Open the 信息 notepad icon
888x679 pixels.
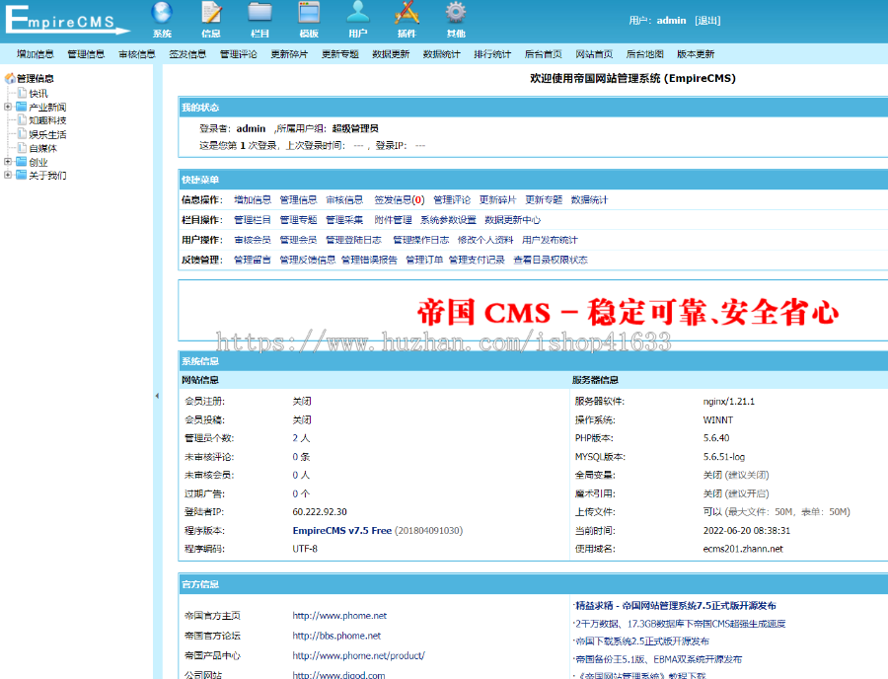click(211, 13)
